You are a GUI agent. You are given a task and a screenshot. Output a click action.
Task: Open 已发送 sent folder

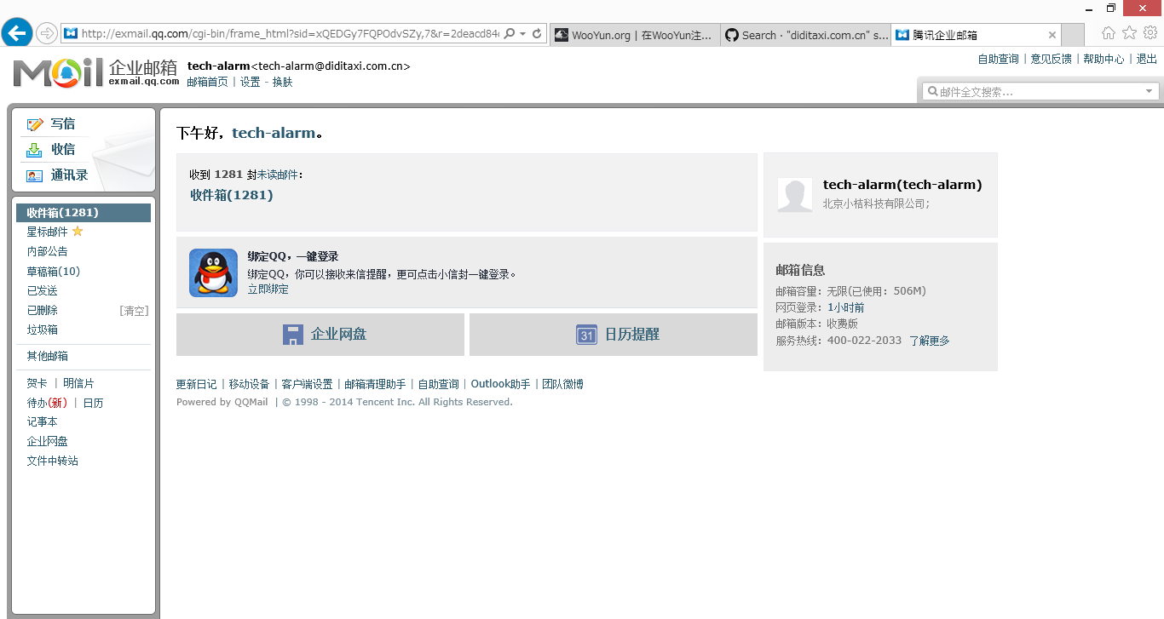coord(42,290)
